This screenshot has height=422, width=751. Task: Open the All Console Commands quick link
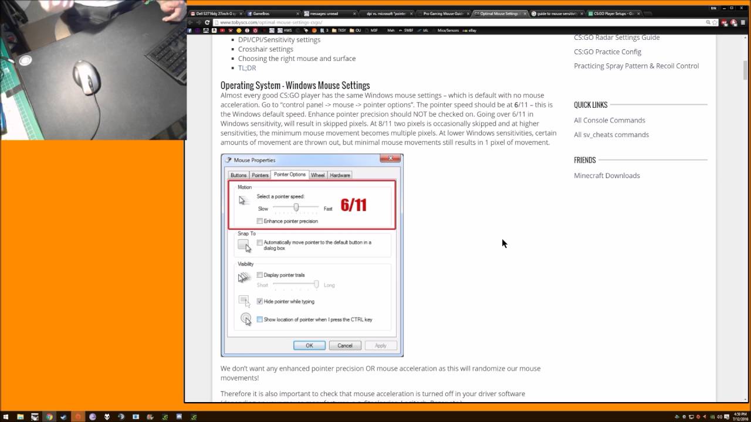(609, 120)
